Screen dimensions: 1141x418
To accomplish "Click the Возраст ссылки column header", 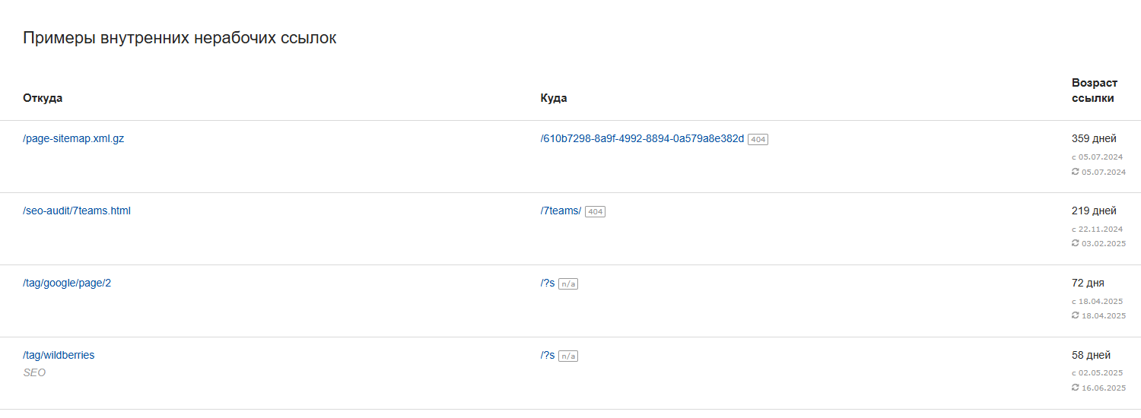I will (x=1095, y=90).
